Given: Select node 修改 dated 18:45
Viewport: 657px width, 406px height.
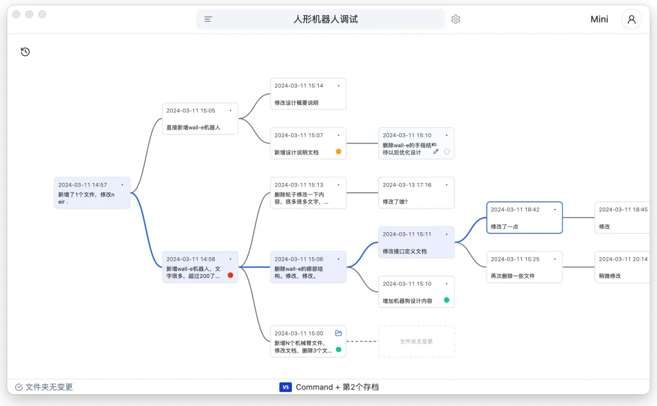Looking at the screenshot, I should (x=622, y=218).
